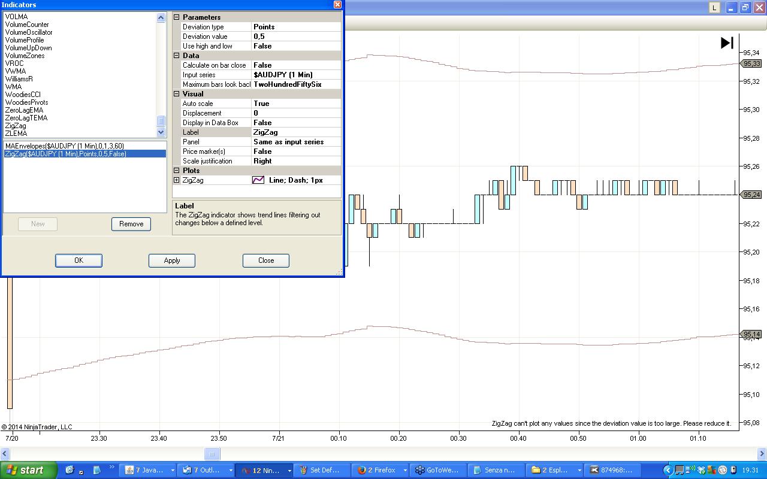The width and height of the screenshot is (767, 479).
Task: Open the Maximum bars look back dropdown
Action: click(x=296, y=84)
